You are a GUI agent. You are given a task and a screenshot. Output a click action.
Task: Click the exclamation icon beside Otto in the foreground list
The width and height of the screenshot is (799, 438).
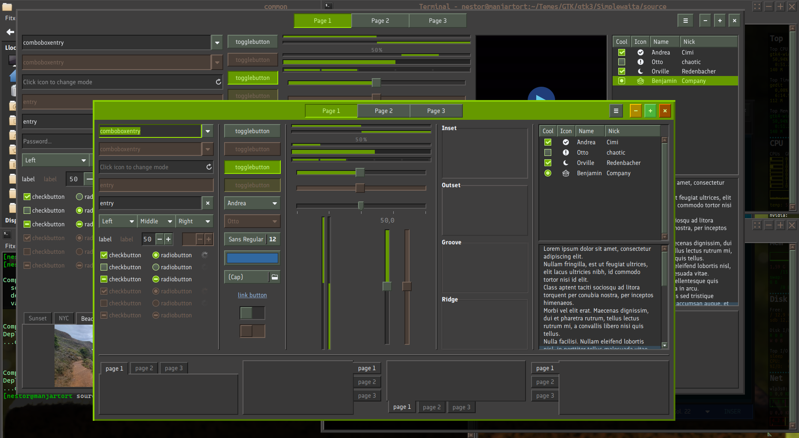point(565,152)
